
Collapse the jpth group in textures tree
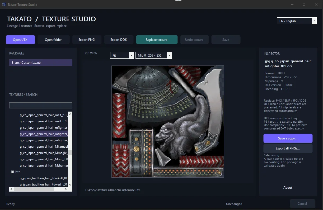coord(12,172)
